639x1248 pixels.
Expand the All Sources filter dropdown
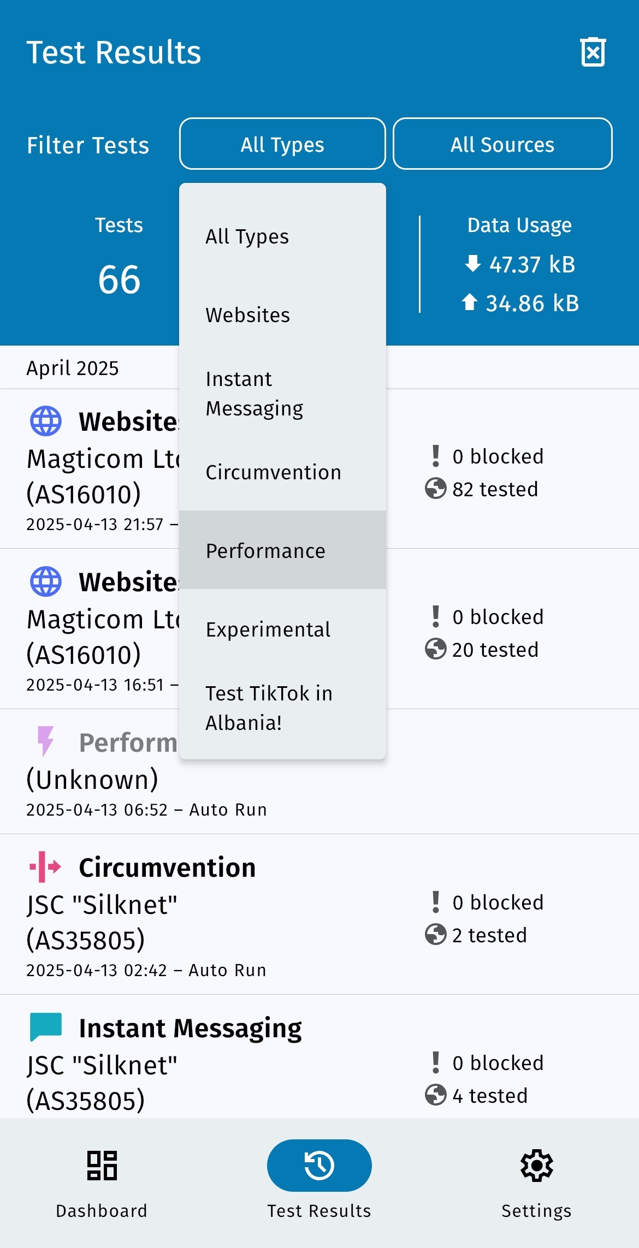pos(502,144)
